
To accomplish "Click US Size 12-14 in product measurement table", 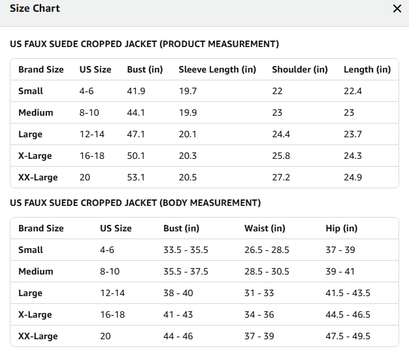I will (92, 134).
